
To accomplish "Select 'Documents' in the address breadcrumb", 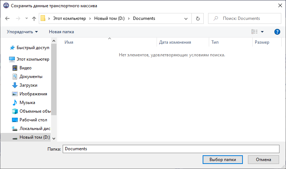I will point(144,18).
